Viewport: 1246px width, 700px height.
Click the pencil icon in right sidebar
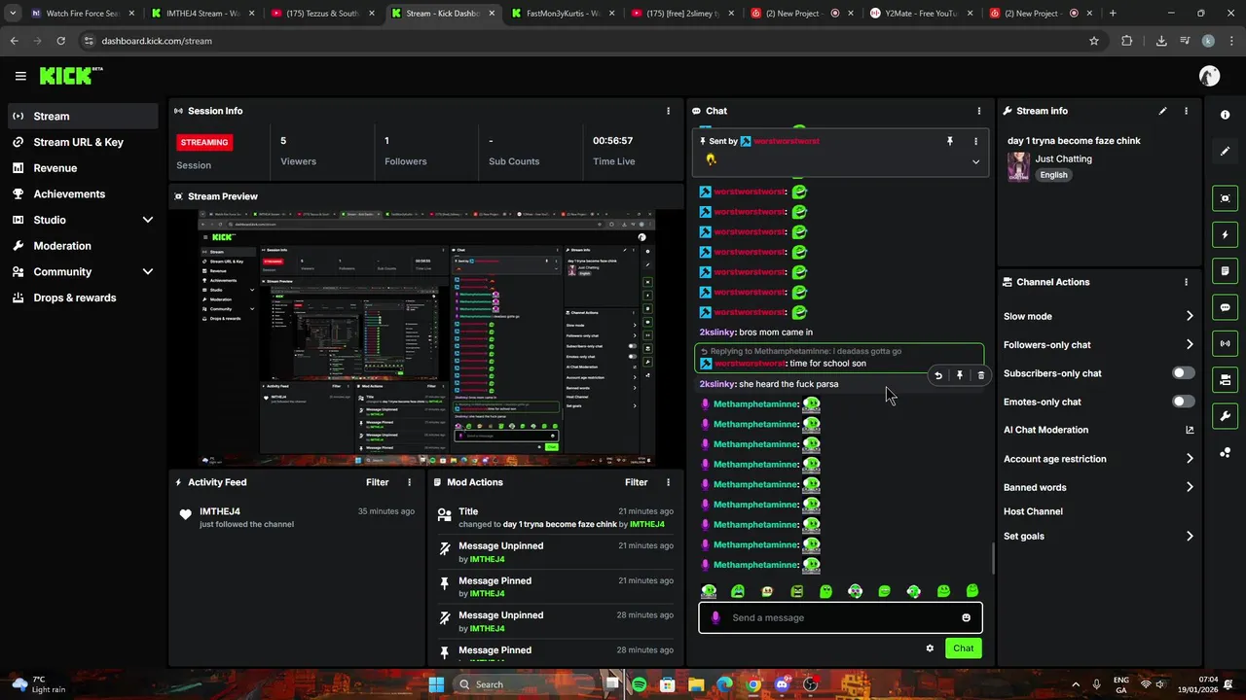point(1225,152)
